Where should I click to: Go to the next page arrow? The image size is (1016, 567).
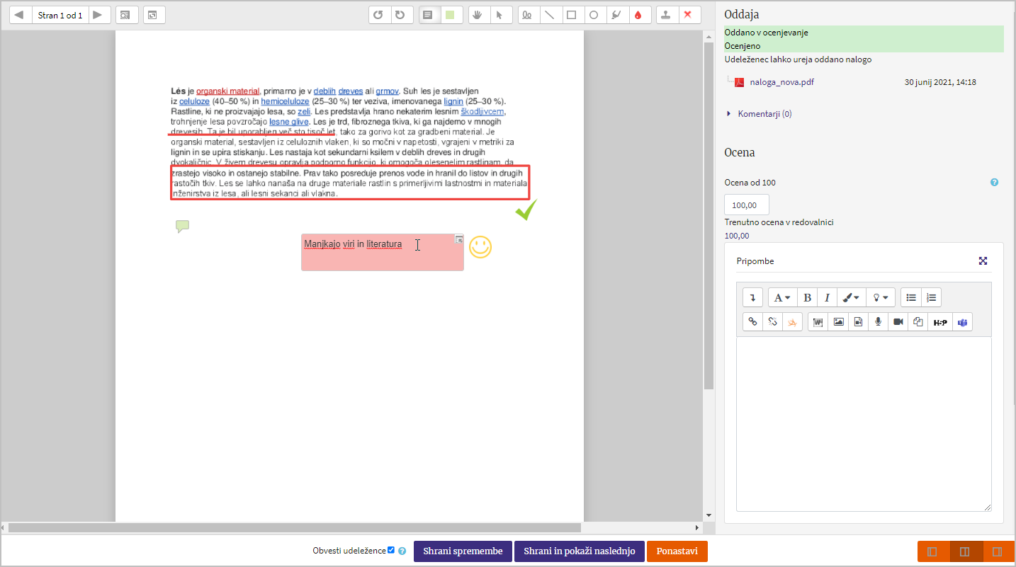click(x=99, y=15)
